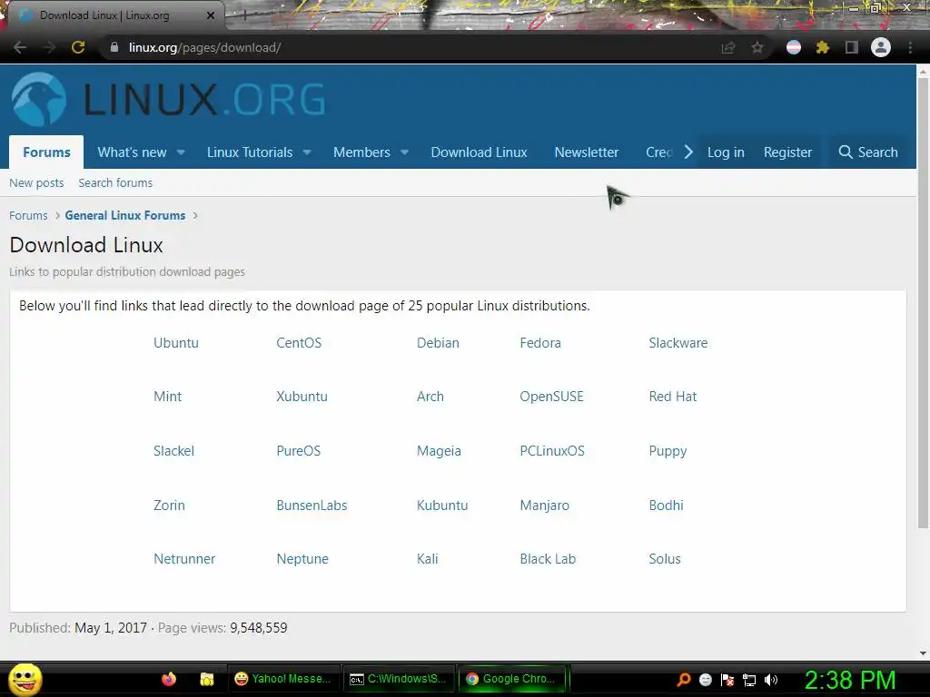Close the Download Linux browser tab
This screenshot has height=697, width=930.
pyautogui.click(x=211, y=15)
